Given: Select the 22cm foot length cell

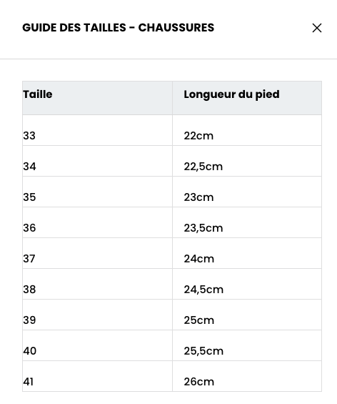Looking at the screenshot, I should click(247, 130).
